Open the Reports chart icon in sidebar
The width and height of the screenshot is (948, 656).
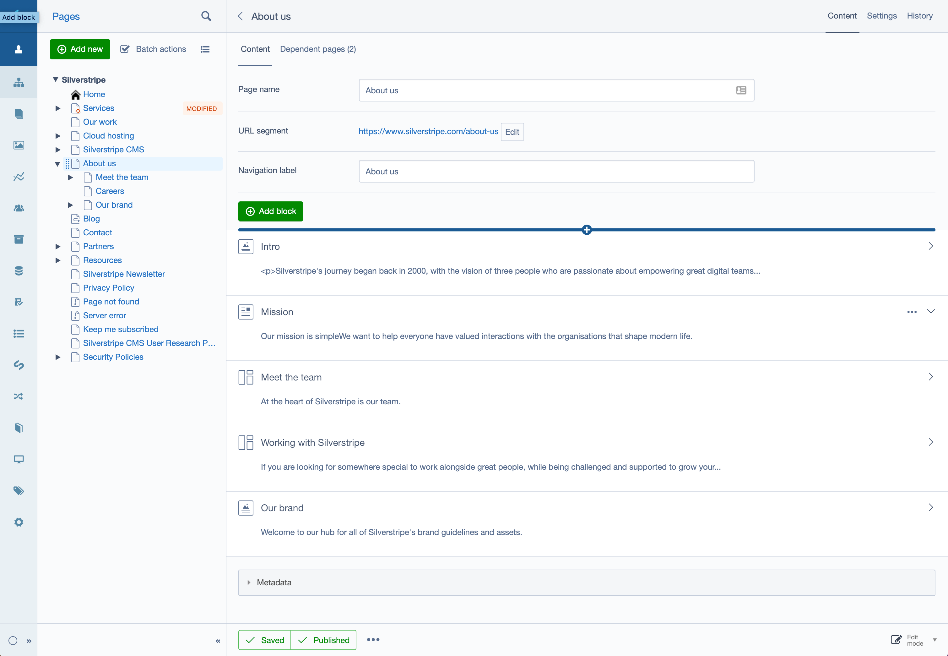point(19,177)
